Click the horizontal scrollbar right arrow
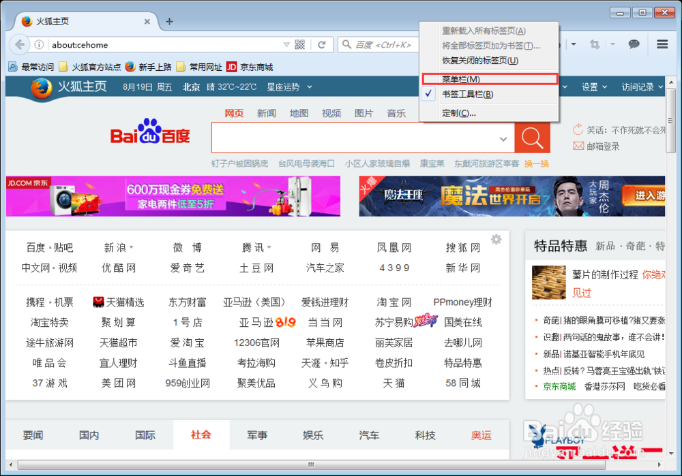Image resolution: width=682 pixels, height=476 pixels. point(659,464)
